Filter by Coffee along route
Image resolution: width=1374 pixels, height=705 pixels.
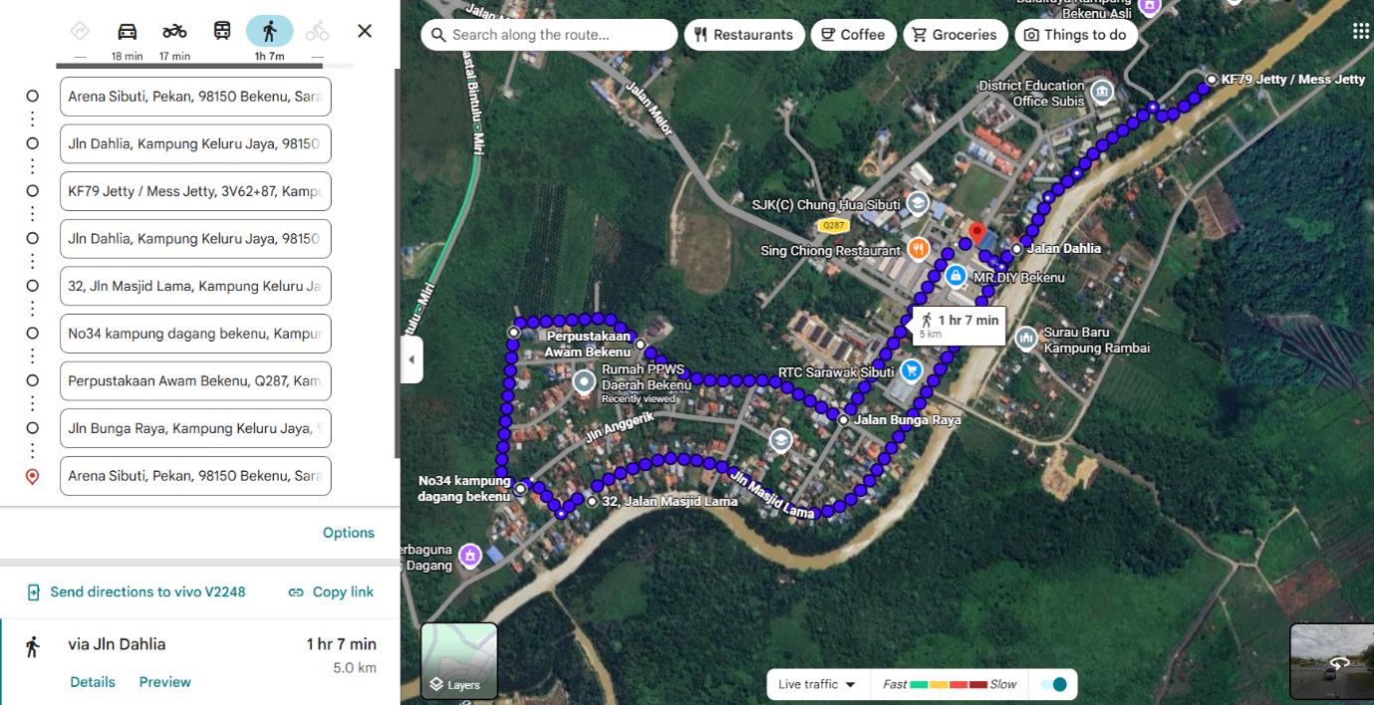853,35
